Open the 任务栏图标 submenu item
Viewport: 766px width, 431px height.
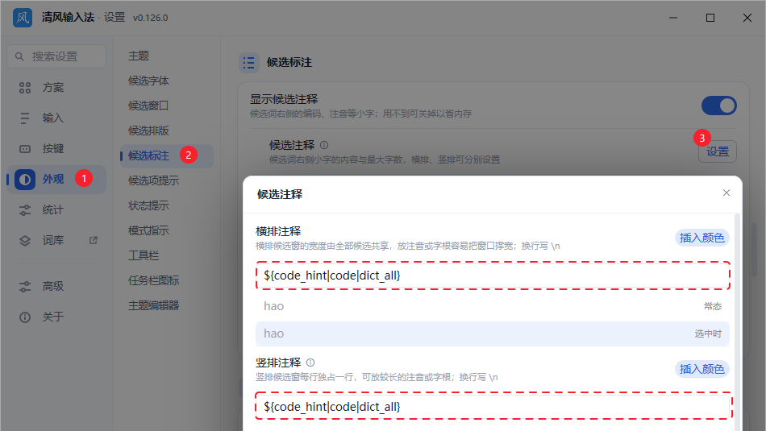click(x=153, y=280)
